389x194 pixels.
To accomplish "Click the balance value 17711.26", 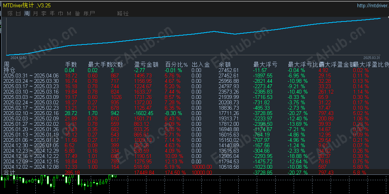I will click(229, 113).
